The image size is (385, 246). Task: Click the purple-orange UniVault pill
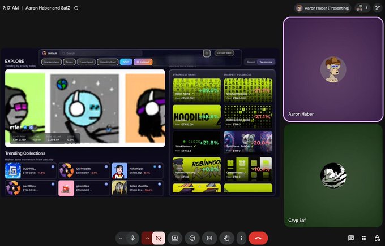(x=143, y=62)
